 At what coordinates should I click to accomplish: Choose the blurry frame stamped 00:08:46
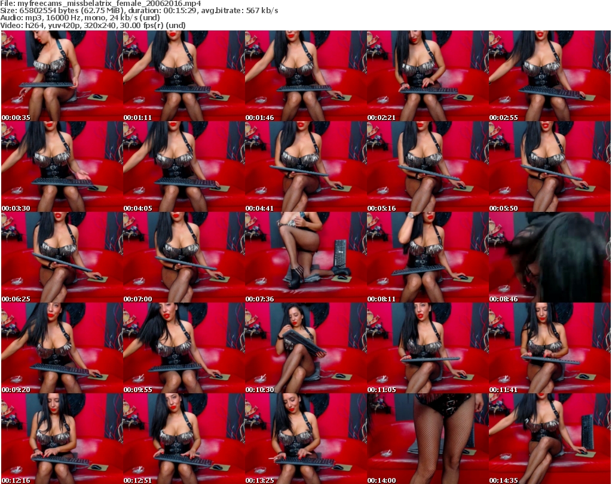click(550, 258)
